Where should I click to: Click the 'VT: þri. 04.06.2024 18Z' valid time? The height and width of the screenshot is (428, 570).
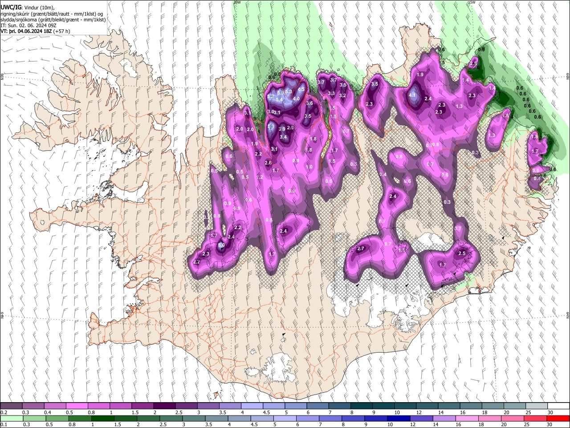point(26,32)
